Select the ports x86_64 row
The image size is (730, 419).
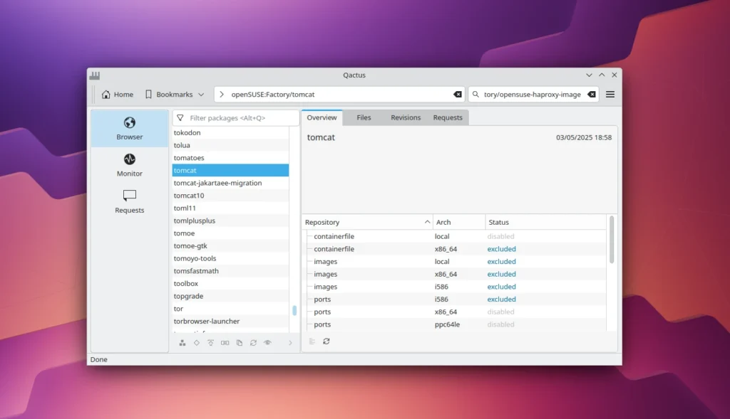point(454,312)
